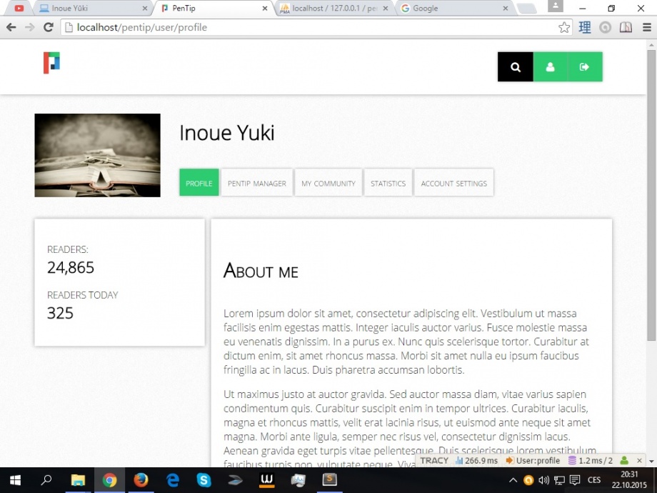Click the browser forward arrow
Screen dimensions: 657x493
tap(29, 27)
